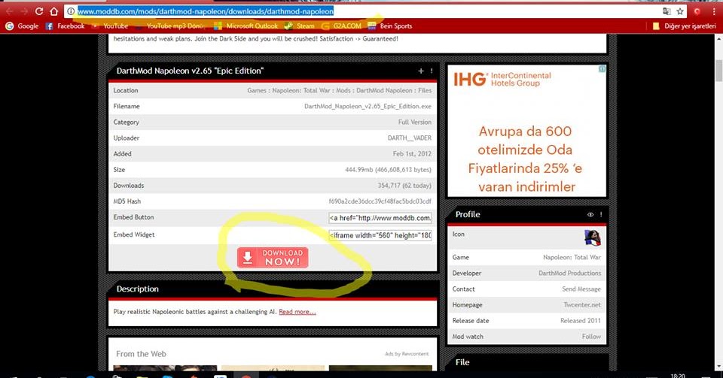The width and height of the screenshot is (723, 378).
Task: Click the Released 2011 release date link
Action: click(x=581, y=321)
